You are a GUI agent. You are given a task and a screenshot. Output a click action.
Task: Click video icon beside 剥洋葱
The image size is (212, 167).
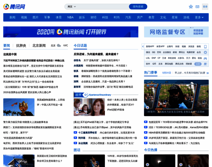75,138
